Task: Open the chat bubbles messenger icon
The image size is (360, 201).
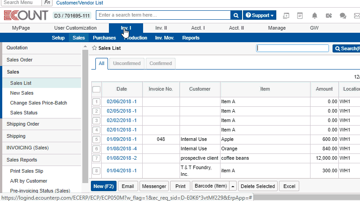Action: click(x=343, y=16)
